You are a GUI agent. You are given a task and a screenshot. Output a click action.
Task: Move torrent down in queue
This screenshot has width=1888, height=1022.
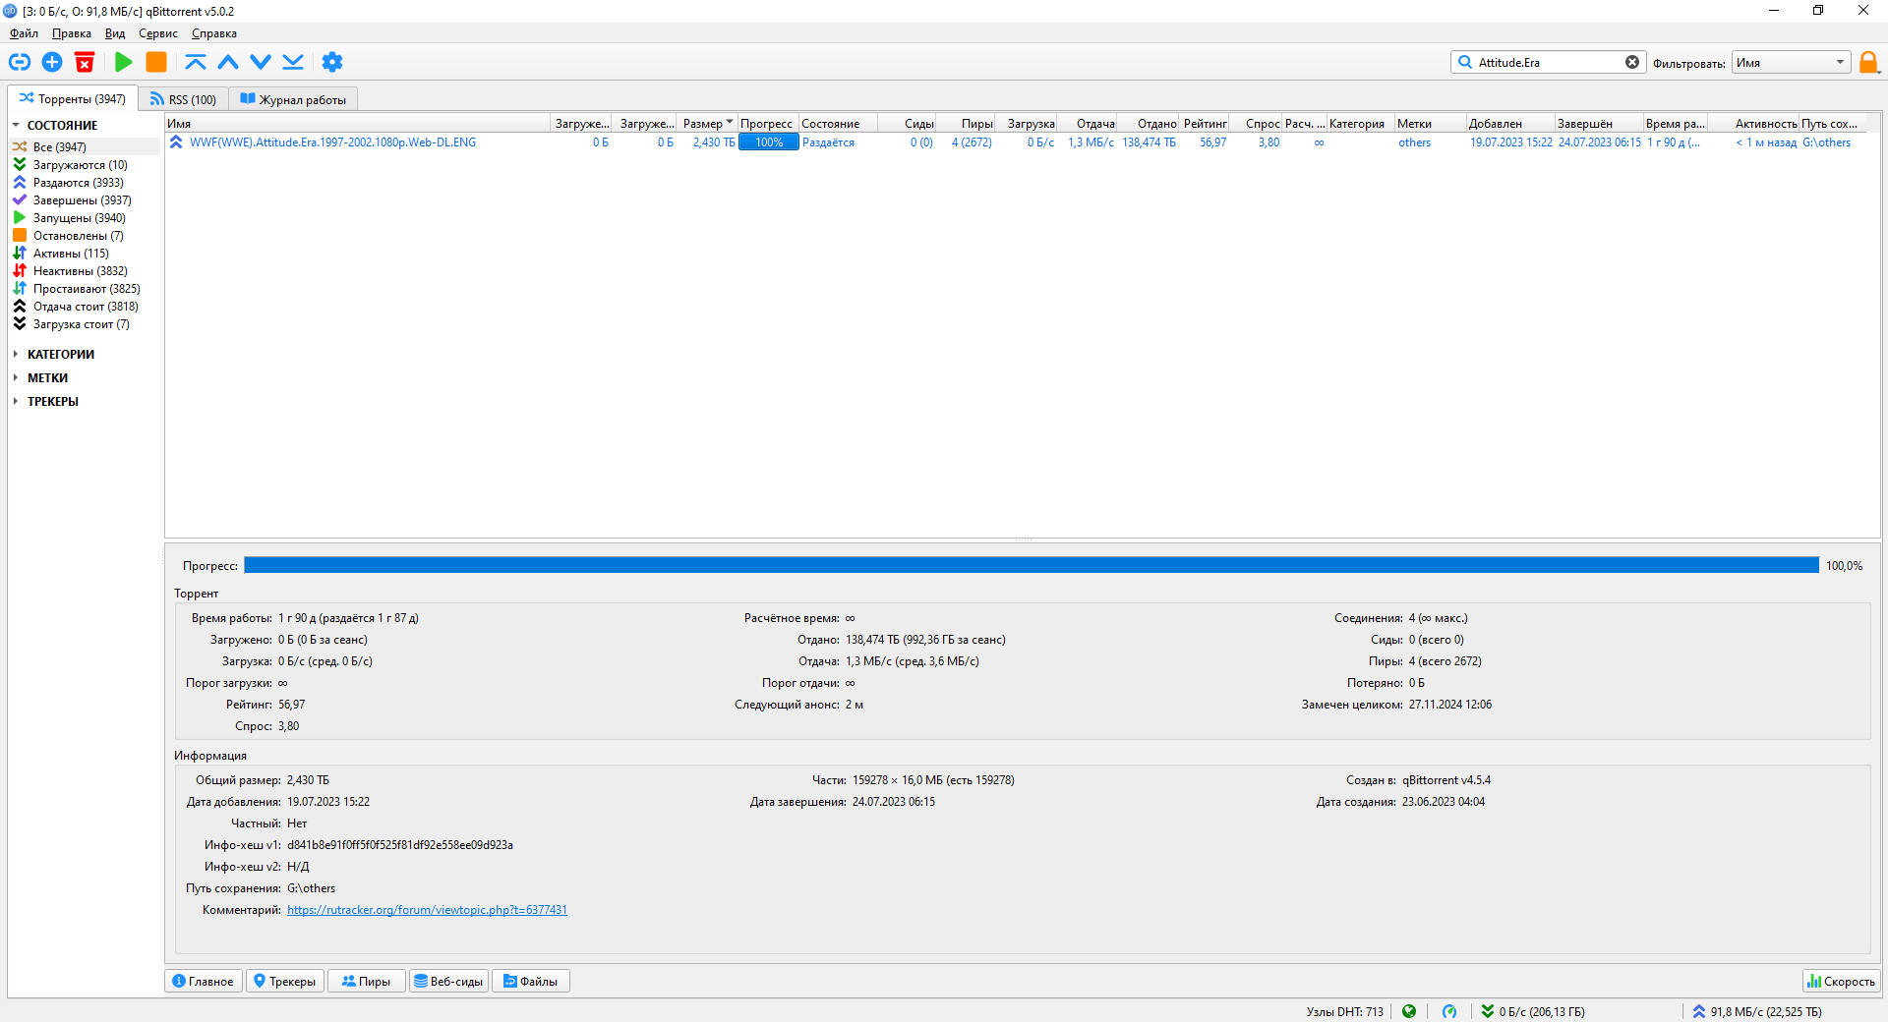261,62
